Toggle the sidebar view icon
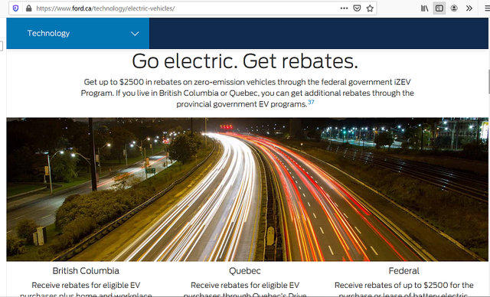Screen dimensions: 490x297 pyautogui.click(x=439, y=8)
